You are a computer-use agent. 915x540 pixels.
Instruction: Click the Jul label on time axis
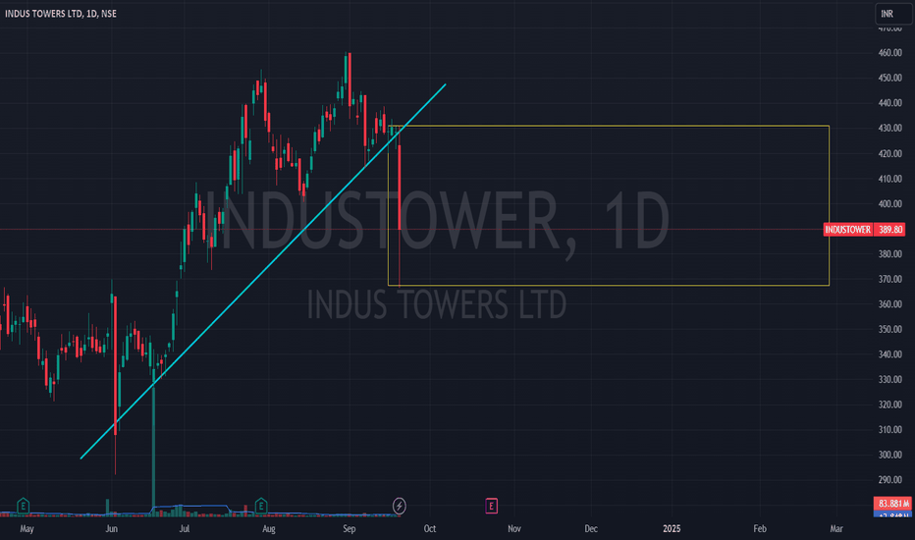coord(185,529)
